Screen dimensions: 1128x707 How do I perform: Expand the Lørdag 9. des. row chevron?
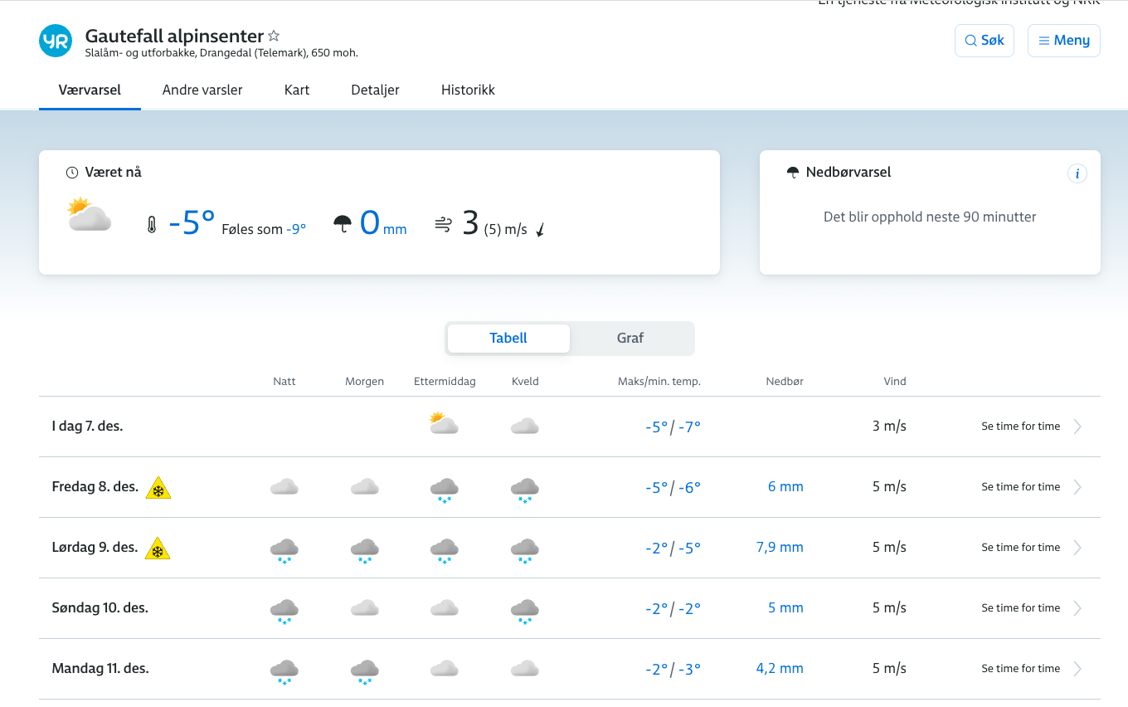[x=1077, y=548]
